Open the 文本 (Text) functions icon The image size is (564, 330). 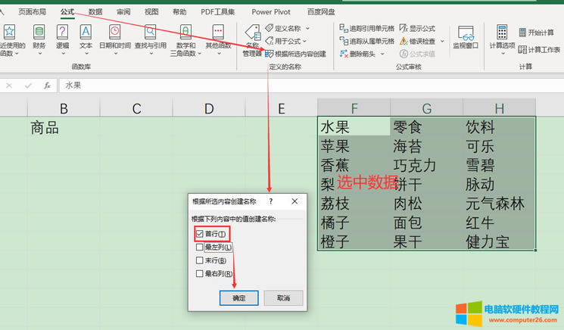(x=86, y=33)
